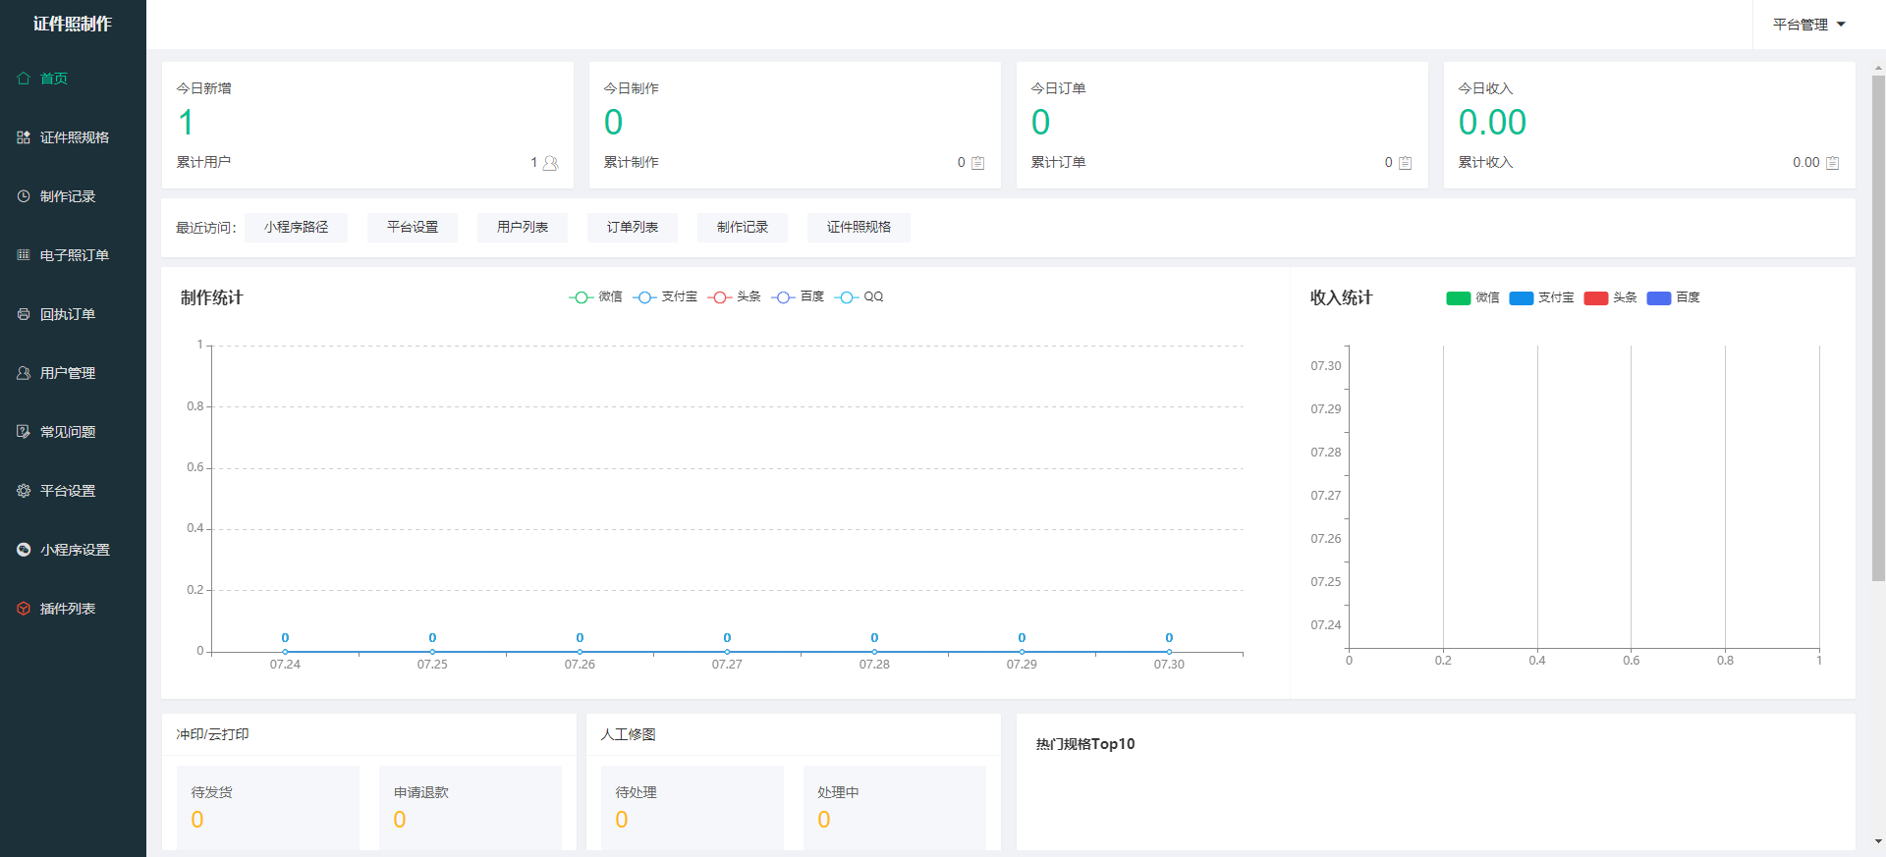Click the 热门规格Top10 heading
This screenshot has height=857, width=1886.
point(1085,744)
